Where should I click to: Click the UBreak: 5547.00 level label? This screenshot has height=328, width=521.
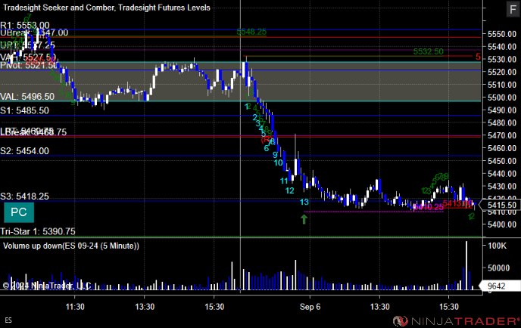[34, 32]
